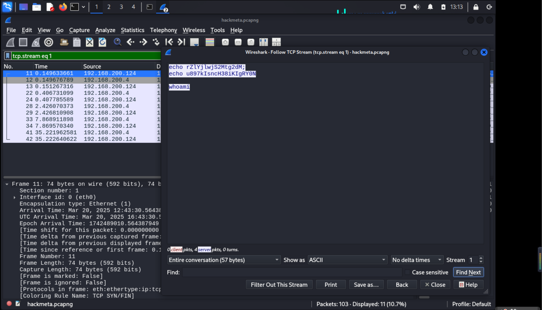Screen dimensions: 542x310
Task: Start capturing packets with the shark fin icon
Action: (10, 42)
